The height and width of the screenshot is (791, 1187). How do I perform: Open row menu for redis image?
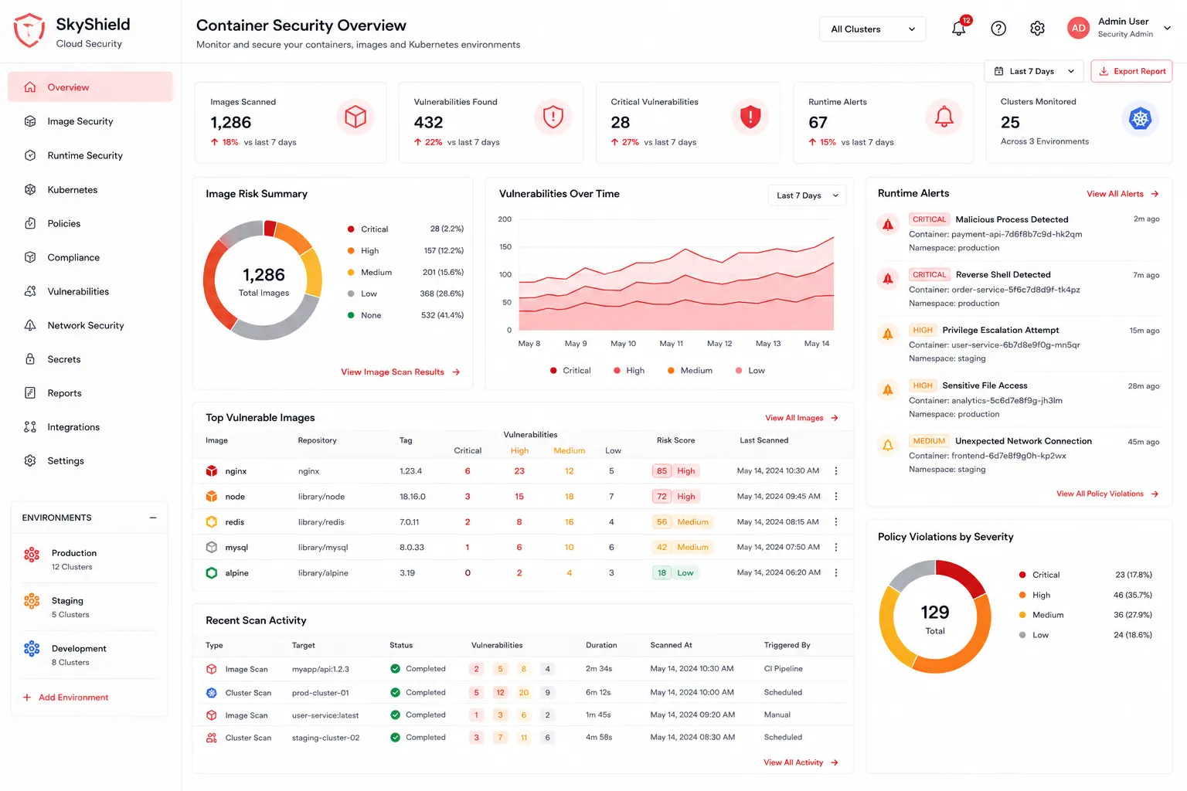[836, 521]
